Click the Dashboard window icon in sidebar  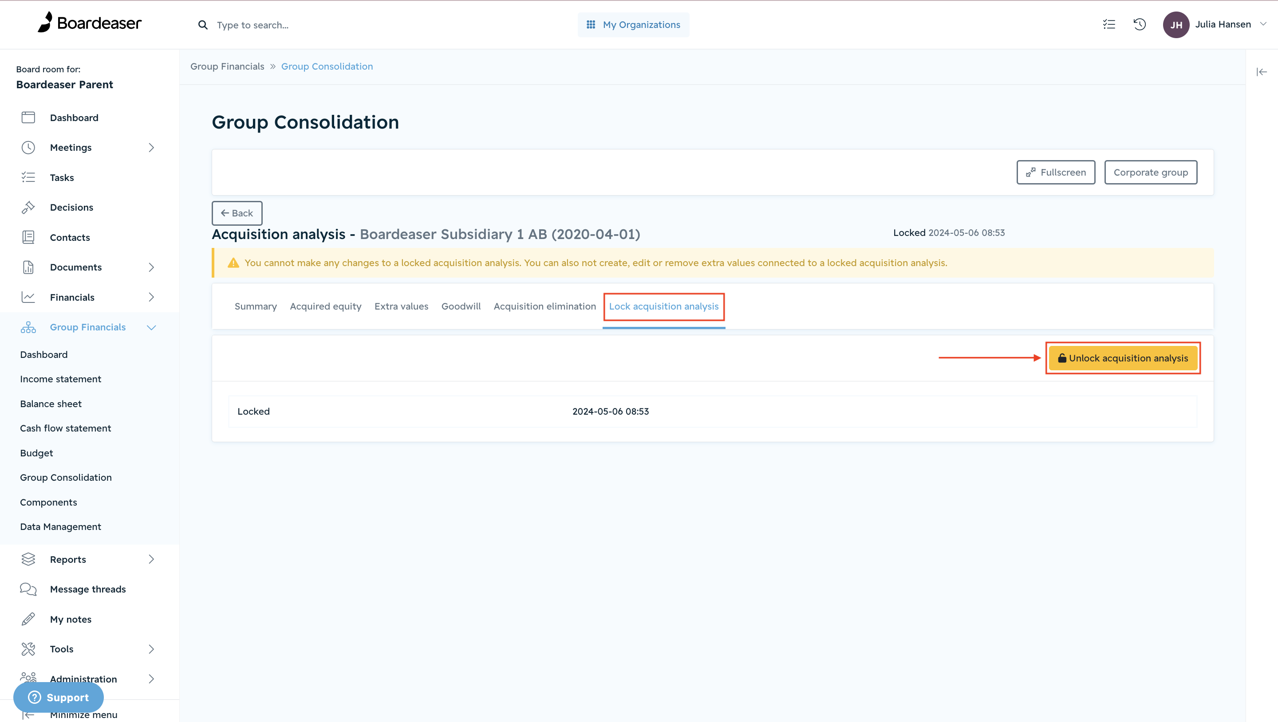tap(28, 118)
